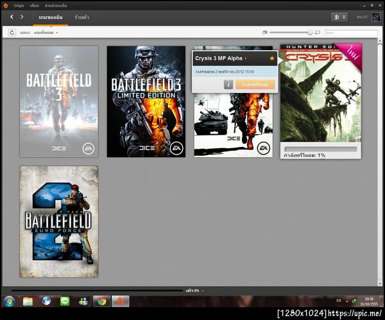Viewport: 385px width, 320px height.
Task: Open the third menu bar item
Action: (56, 5)
